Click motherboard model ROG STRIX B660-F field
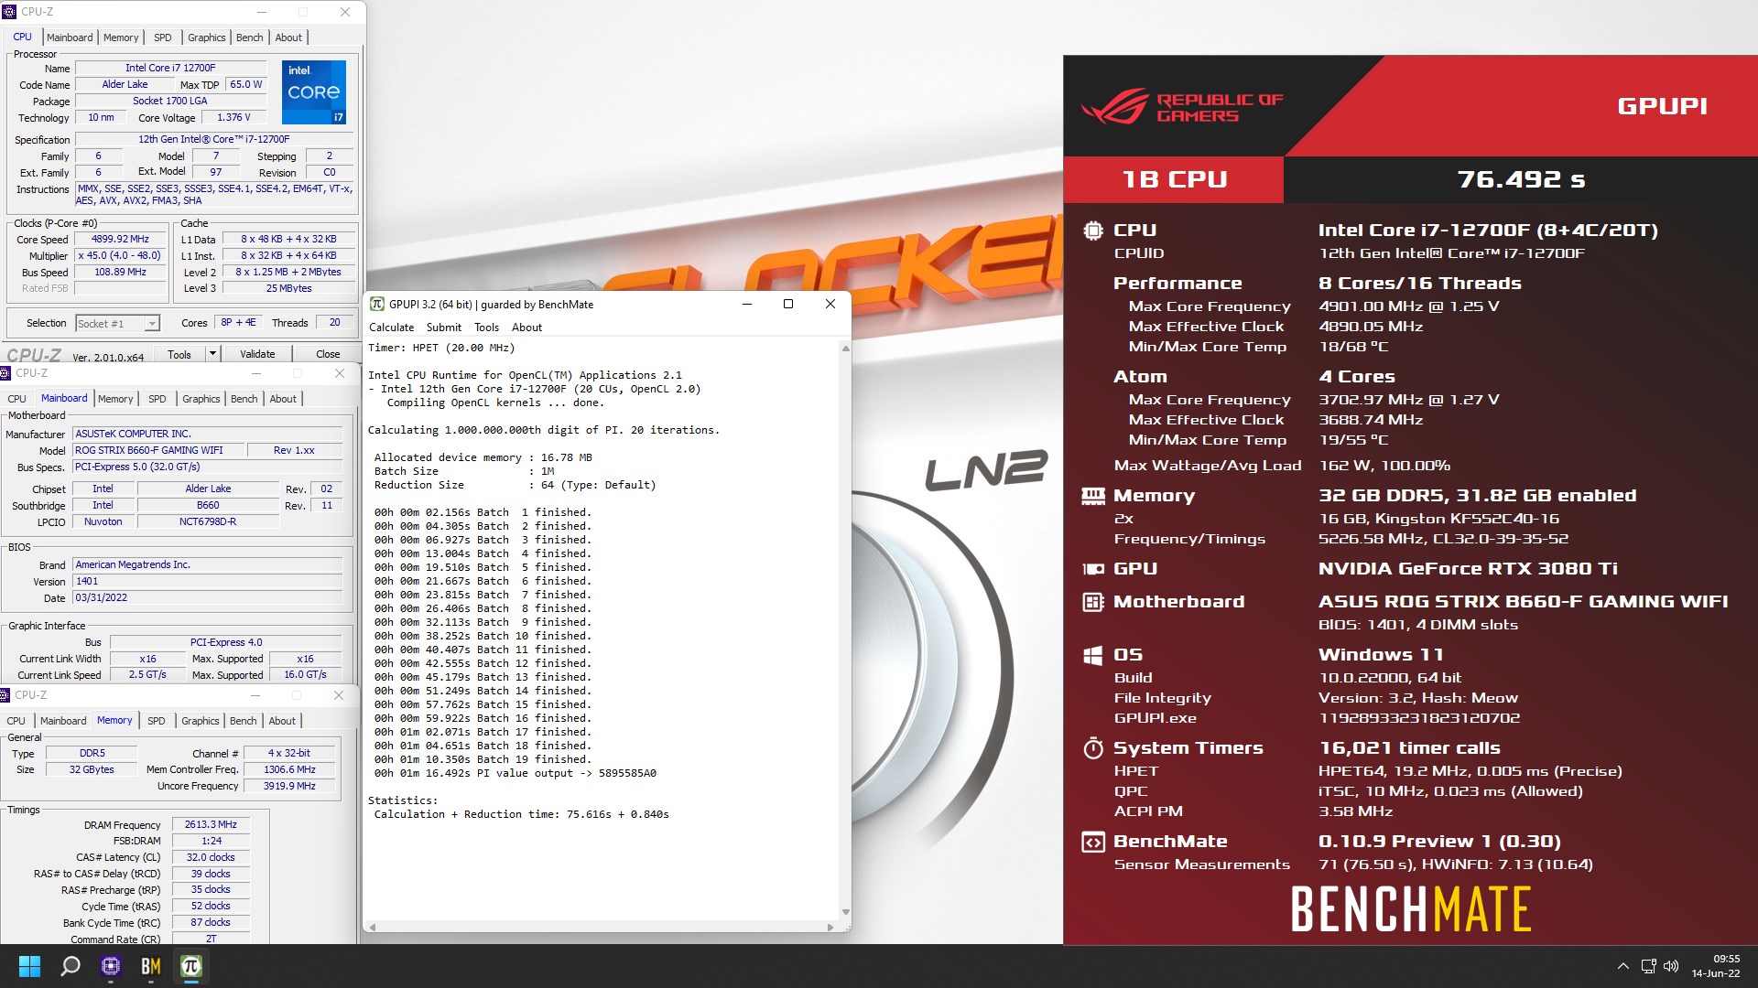Image resolution: width=1758 pixels, height=988 pixels. tap(160, 450)
